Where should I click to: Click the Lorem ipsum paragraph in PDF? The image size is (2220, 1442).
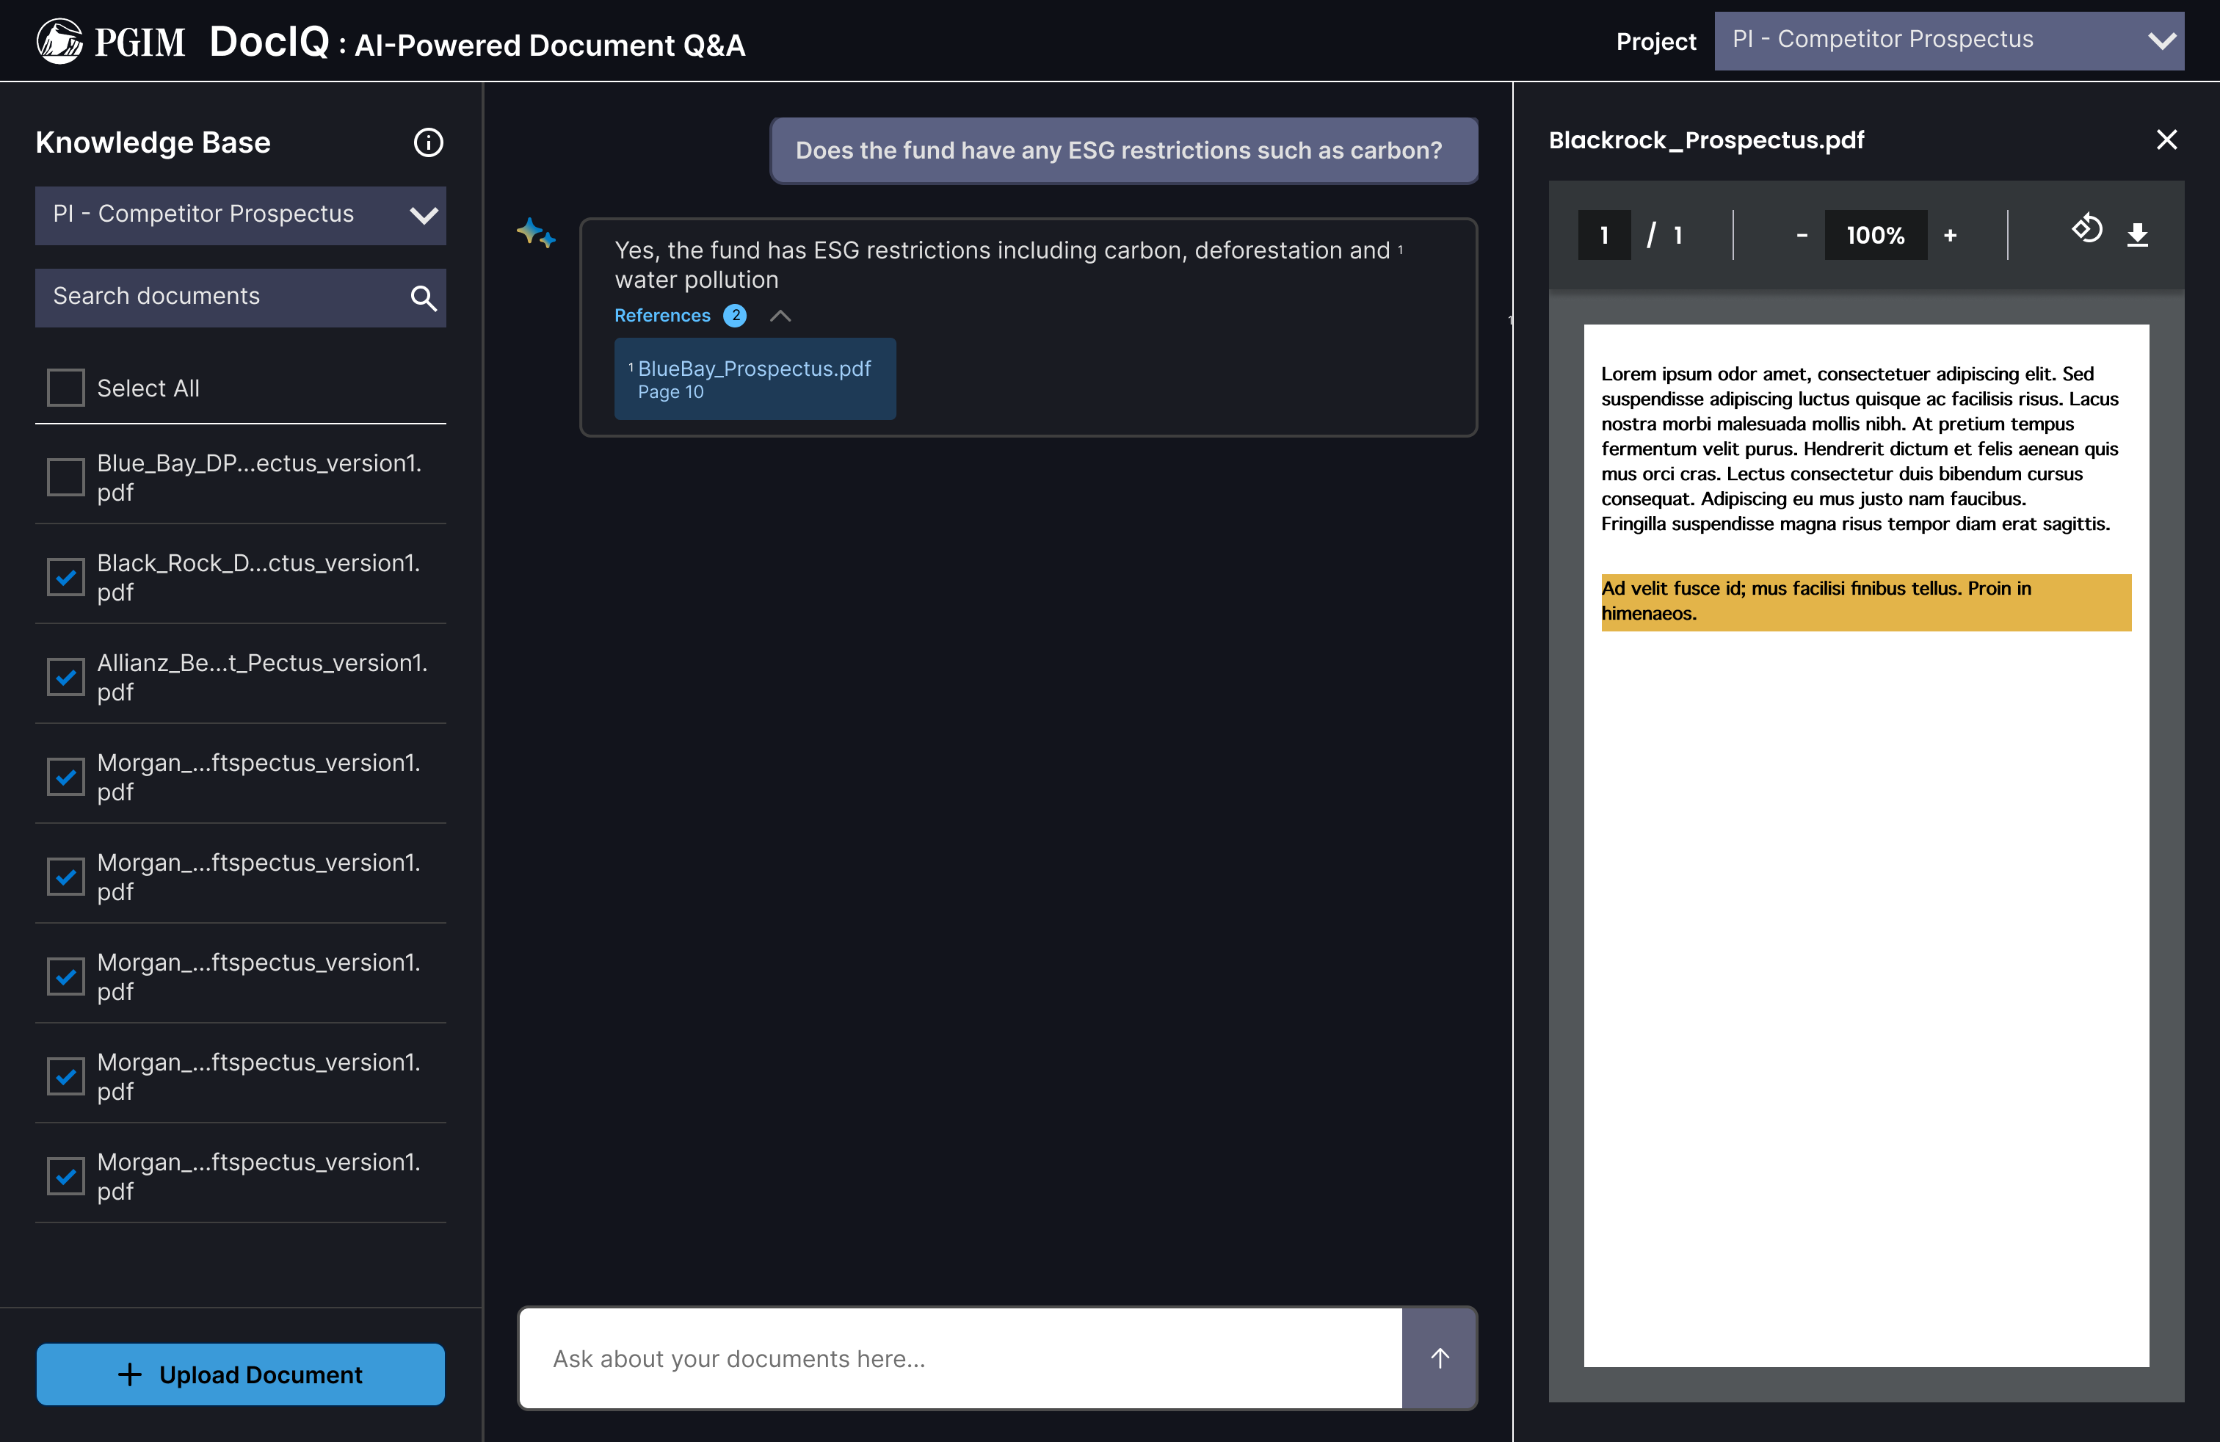point(1860,449)
